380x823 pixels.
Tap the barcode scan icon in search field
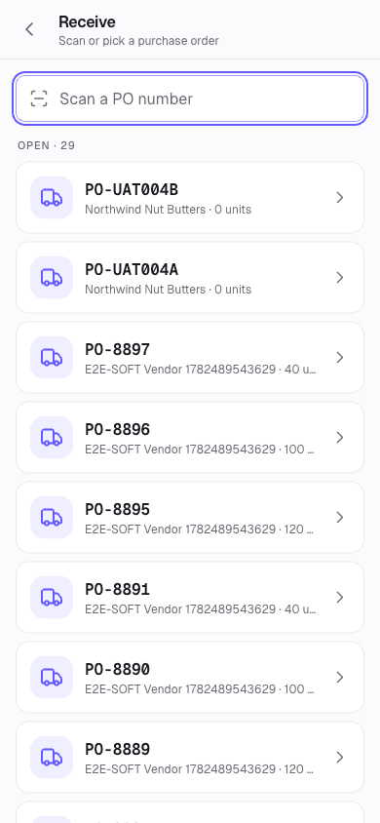click(39, 98)
